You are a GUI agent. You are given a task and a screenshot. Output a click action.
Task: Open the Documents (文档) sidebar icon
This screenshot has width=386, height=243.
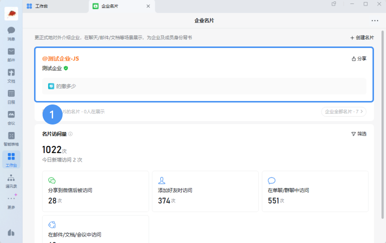point(11,75)
